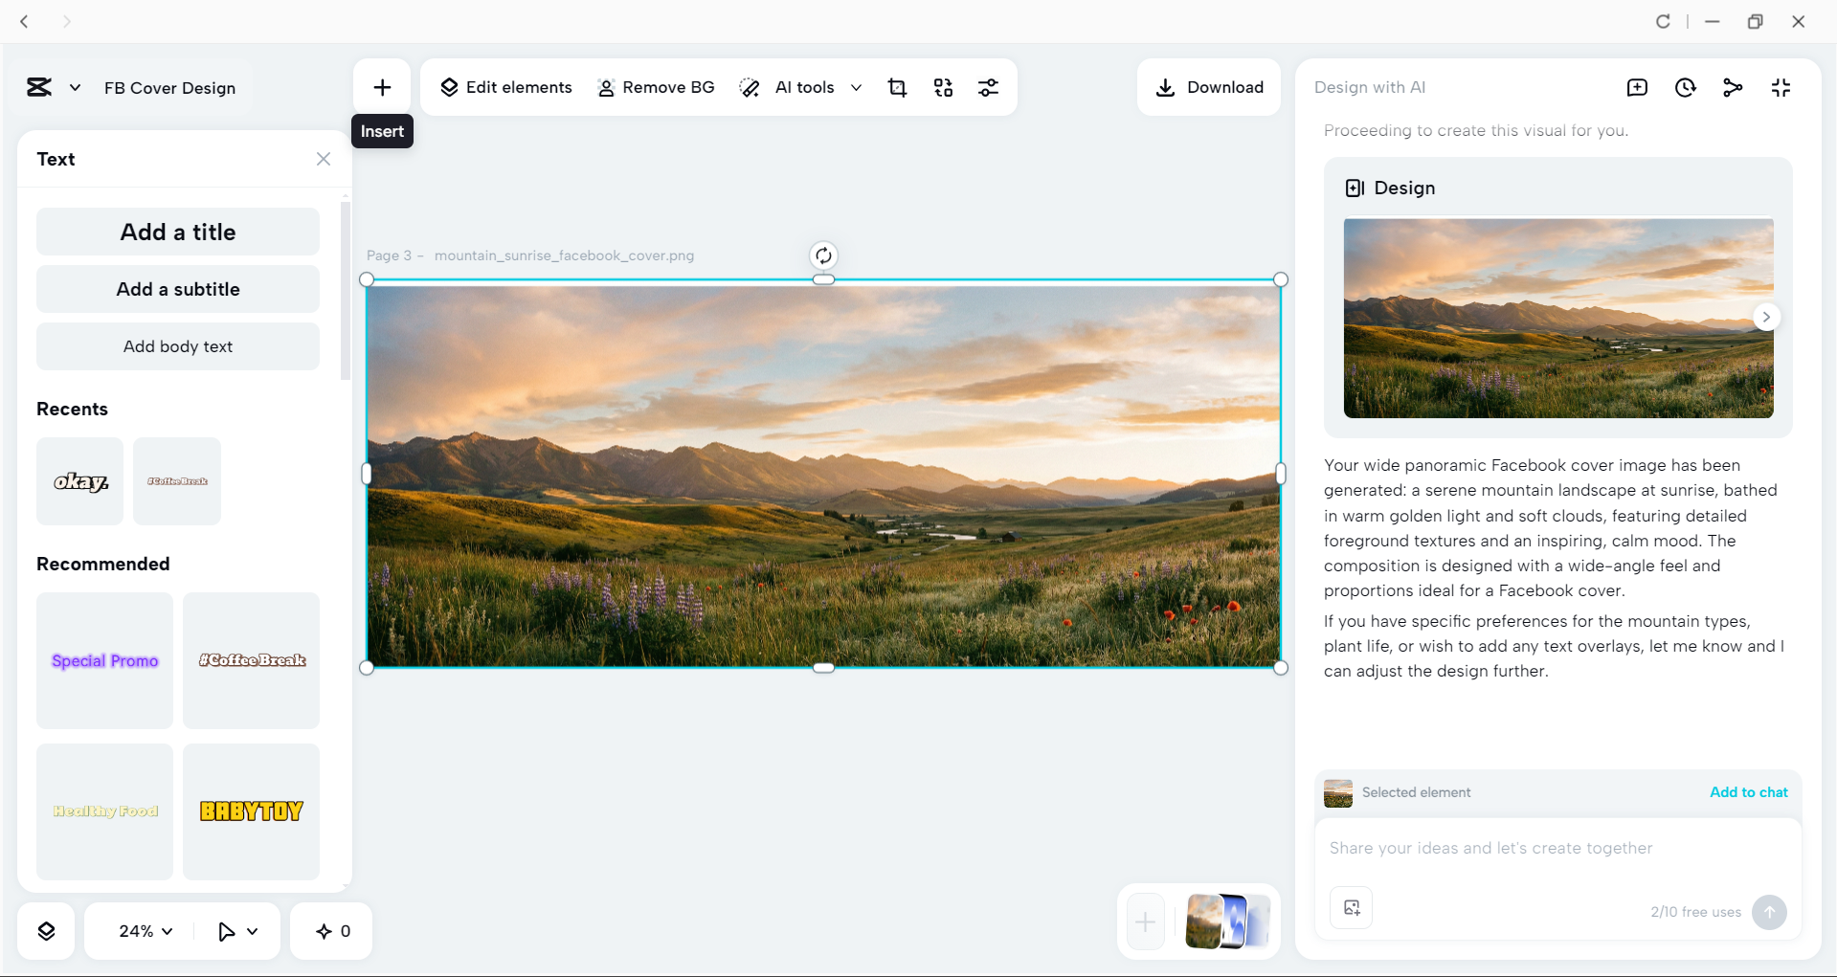This screenshot has height=977, width=1837.
Task: Select the Crop tool in the toolbar
Action: pos(897,87)
